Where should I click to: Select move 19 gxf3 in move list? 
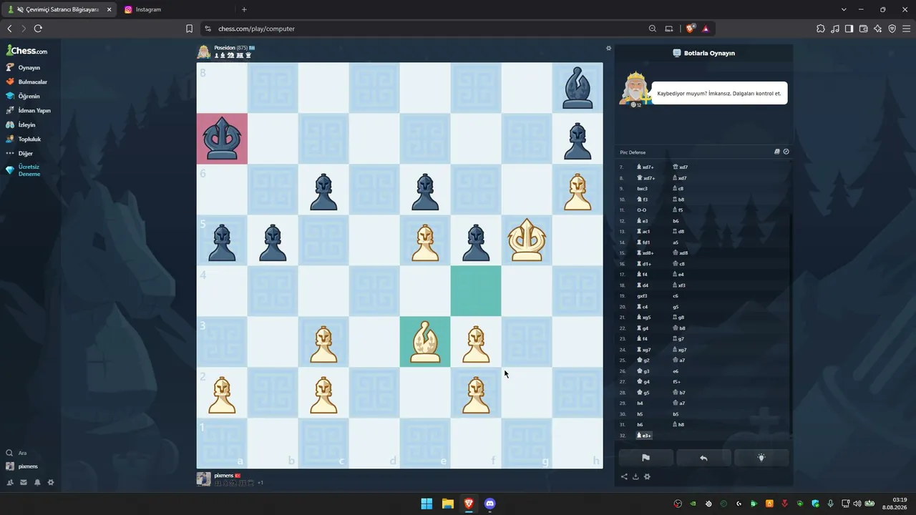tap(642, 296)
